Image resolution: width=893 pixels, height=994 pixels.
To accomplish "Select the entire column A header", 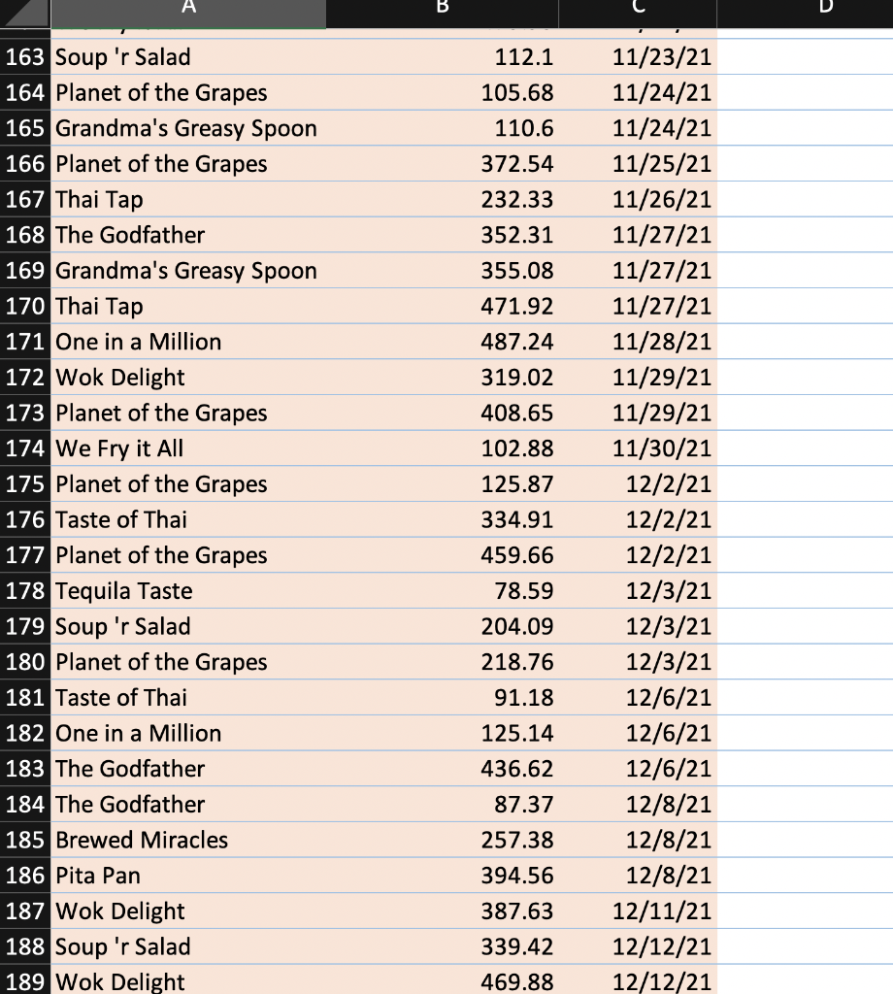I will (x=188, y=13).
